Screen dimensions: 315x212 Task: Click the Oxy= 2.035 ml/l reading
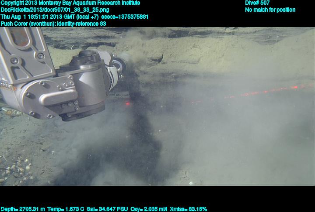pos(149,209)
